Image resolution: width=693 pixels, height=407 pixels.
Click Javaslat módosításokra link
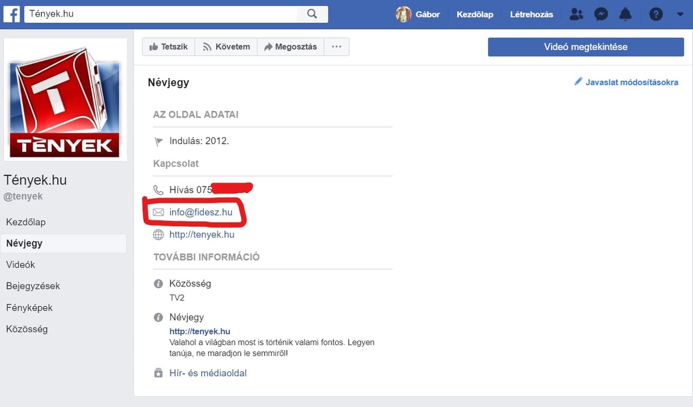click(x=632, y=82)
